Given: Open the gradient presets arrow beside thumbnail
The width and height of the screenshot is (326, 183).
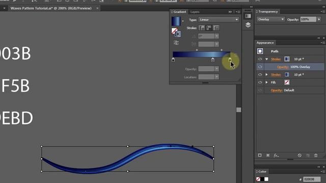Looking at the screenshot, I should pyautogui.click(x=183, y=21).
